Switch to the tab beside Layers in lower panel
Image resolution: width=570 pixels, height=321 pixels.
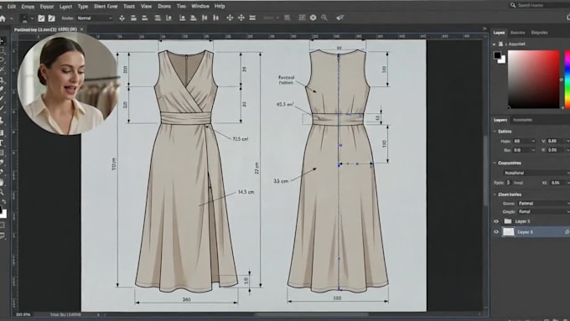click(522, 120)
